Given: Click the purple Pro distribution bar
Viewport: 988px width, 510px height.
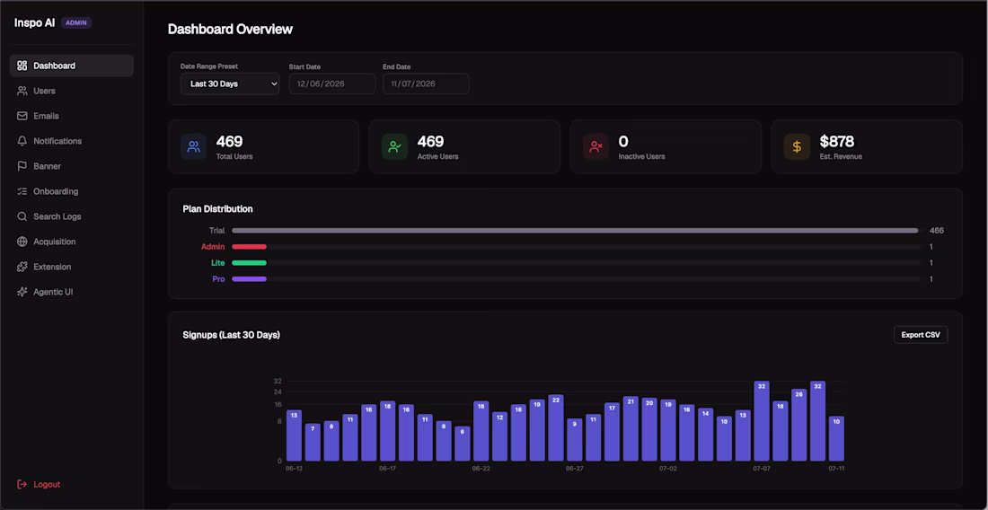Looking at the screenshot, I should 249,279.
